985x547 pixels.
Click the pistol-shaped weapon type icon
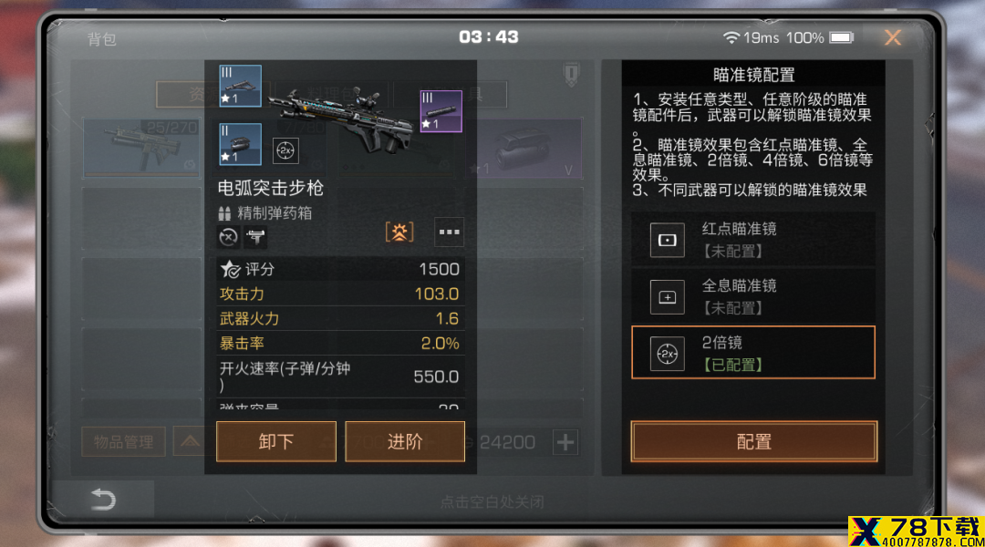click(255, 237)
